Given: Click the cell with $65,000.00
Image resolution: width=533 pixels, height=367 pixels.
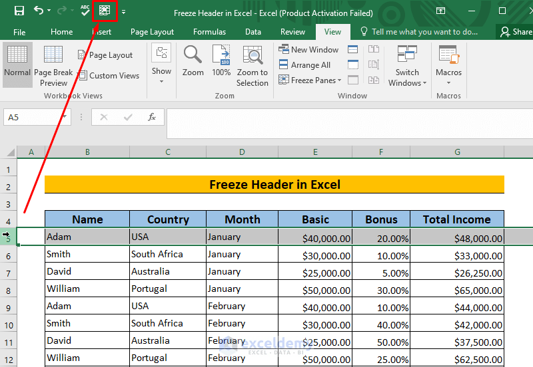Looking at the screenshot, I should tap(457, 289).
